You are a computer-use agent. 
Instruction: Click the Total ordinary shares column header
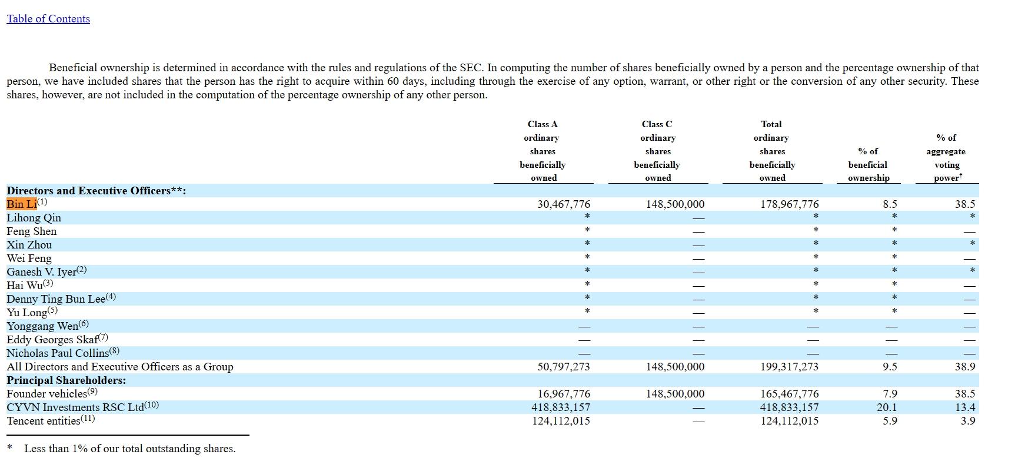point(772,151)
